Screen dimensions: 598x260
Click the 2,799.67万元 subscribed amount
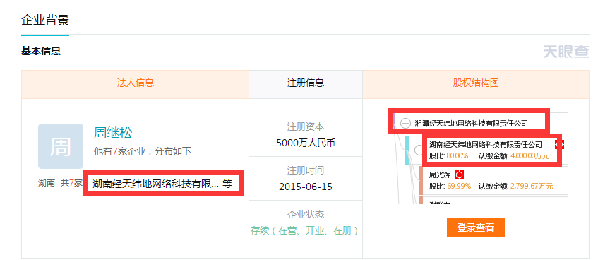[531, 187]
